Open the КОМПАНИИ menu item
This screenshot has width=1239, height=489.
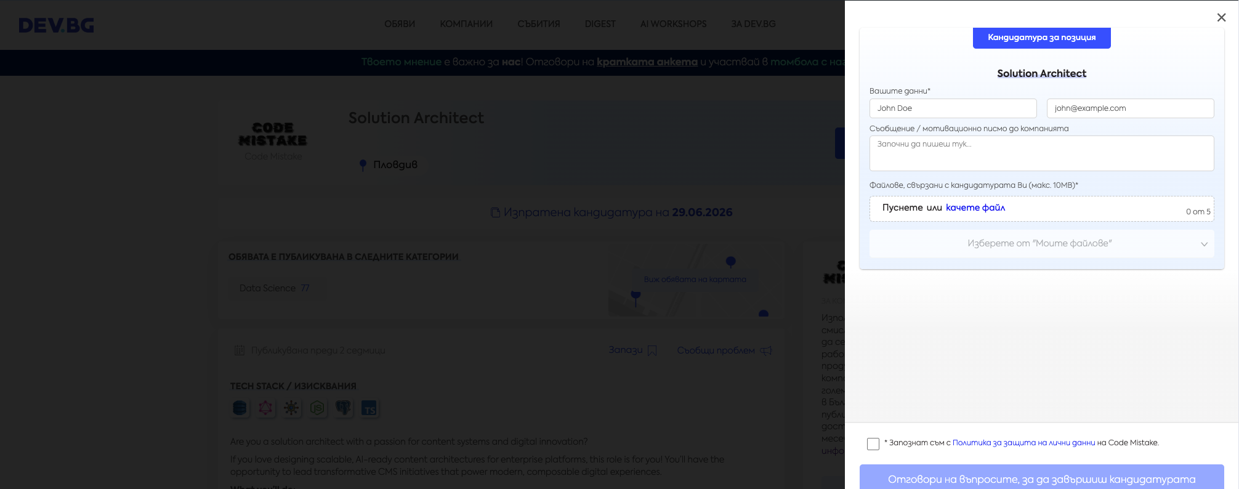click(x=466, y=24)
